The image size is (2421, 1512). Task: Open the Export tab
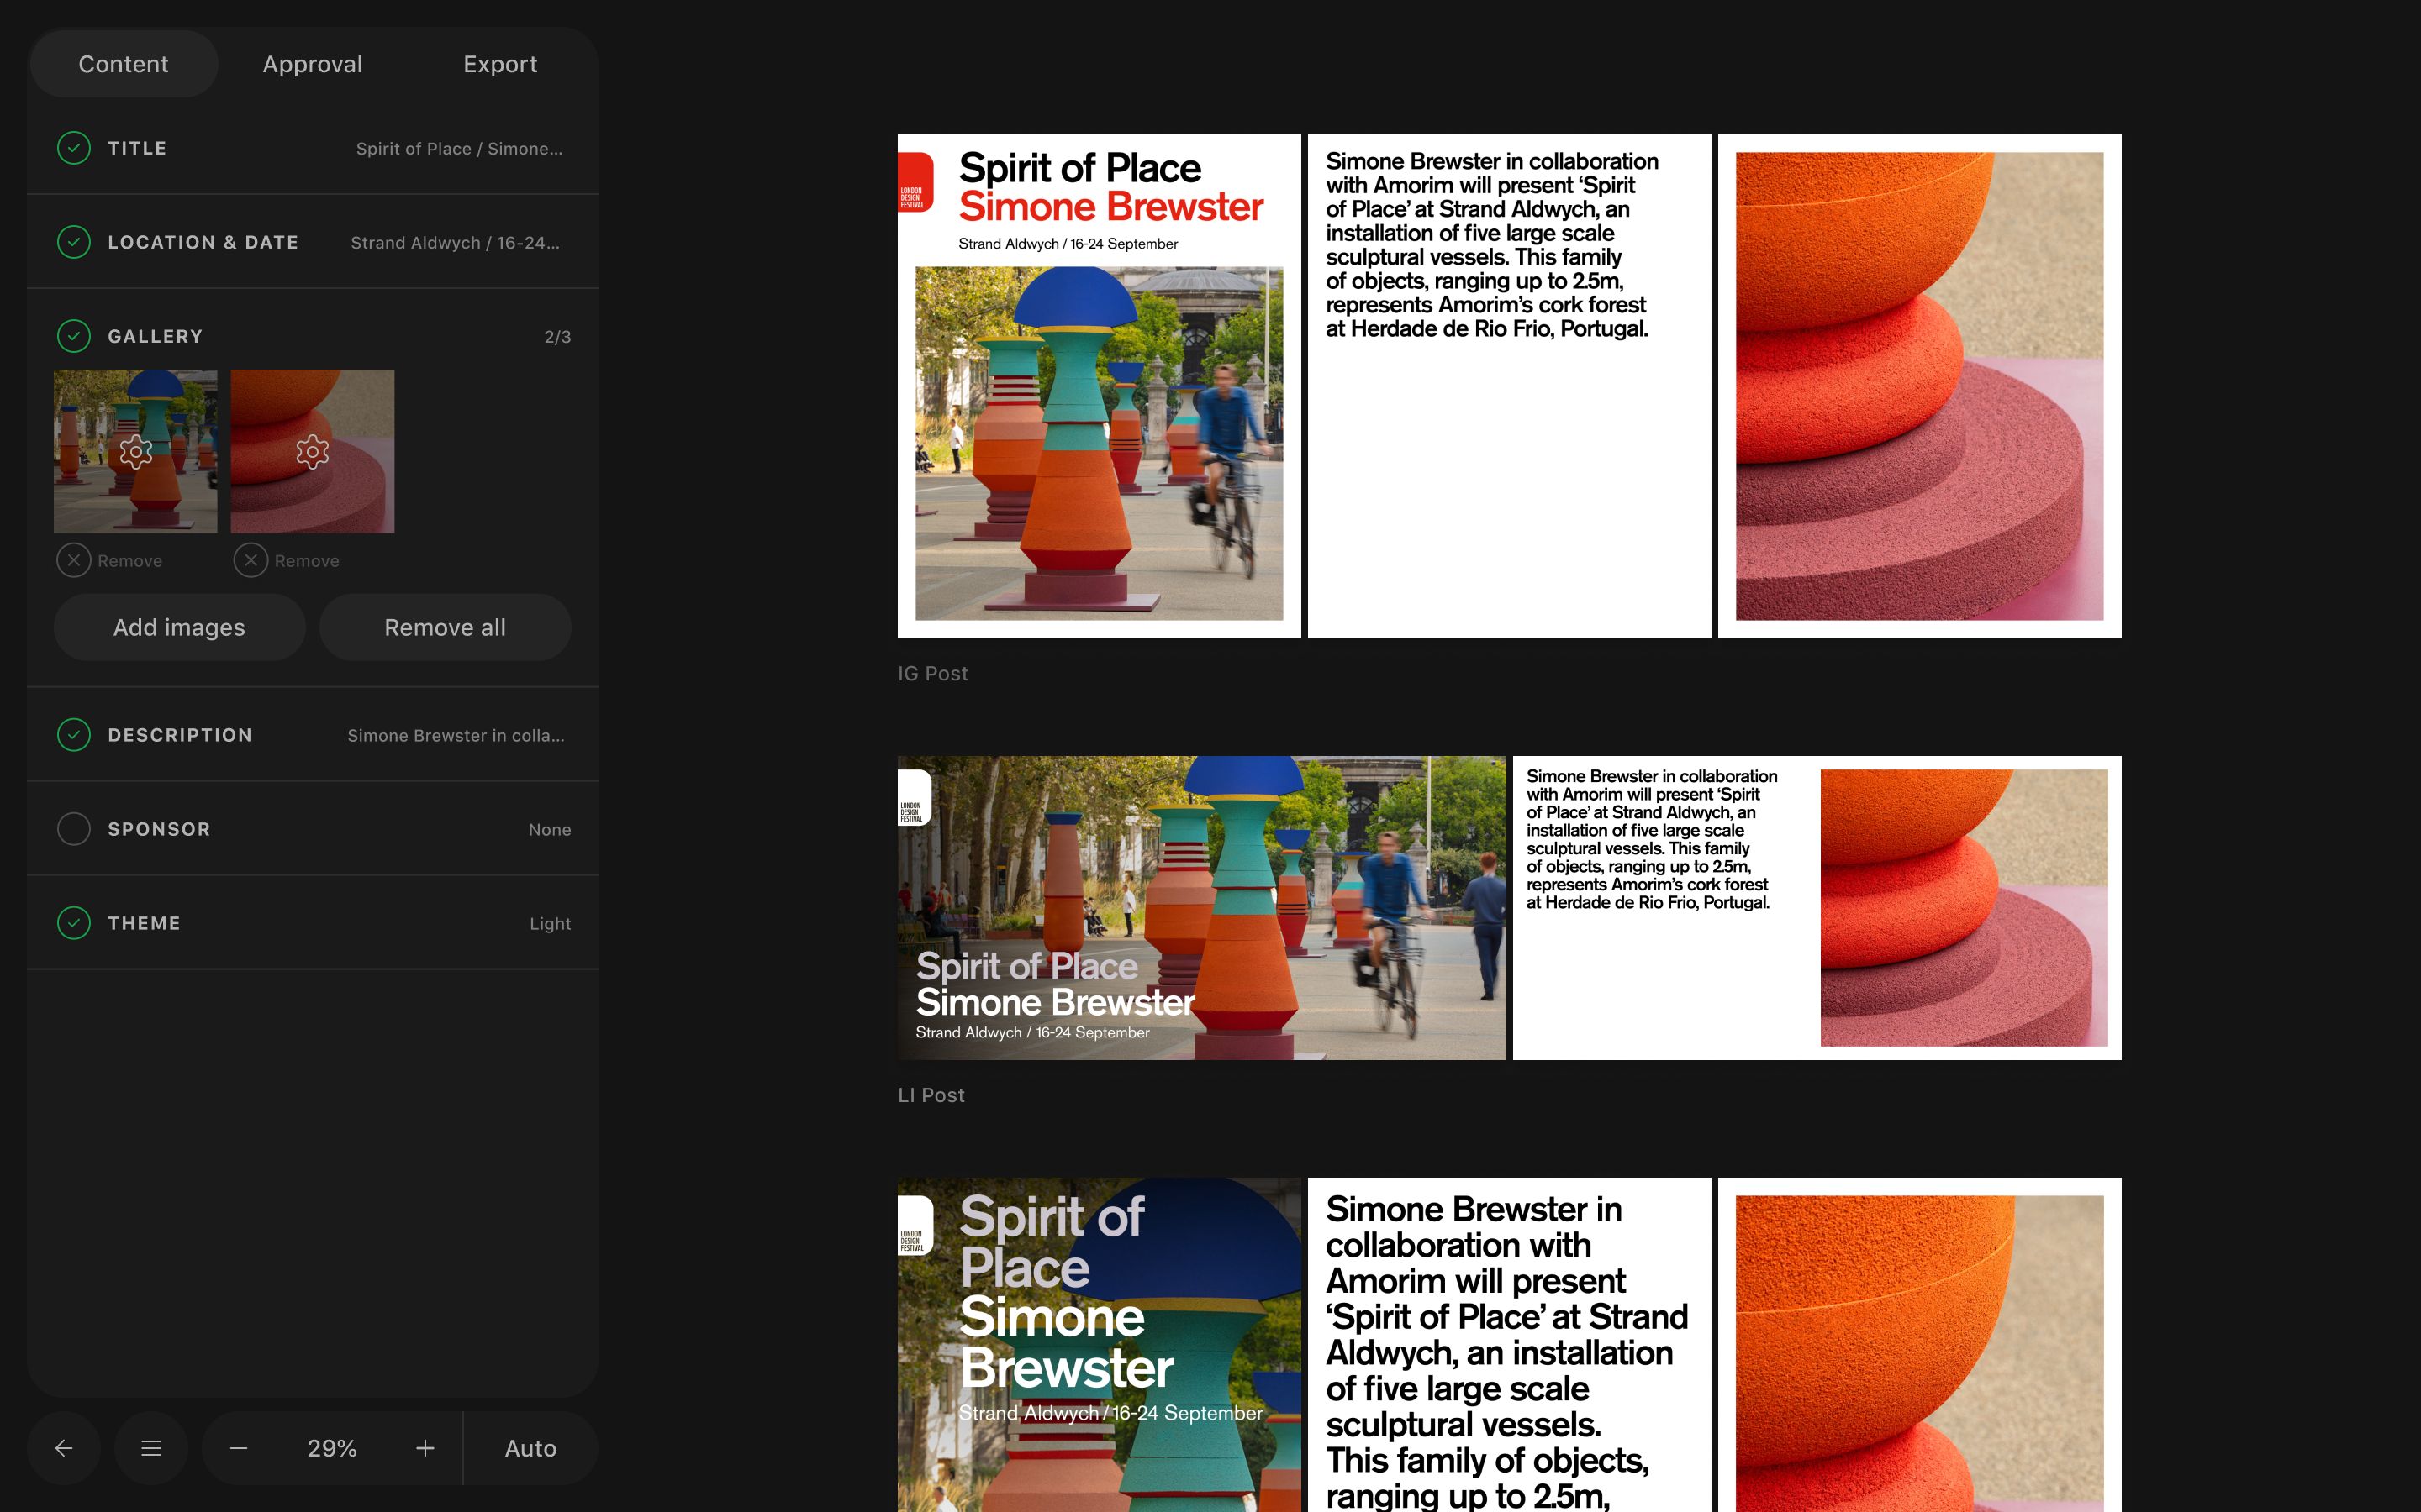(500, 64)
